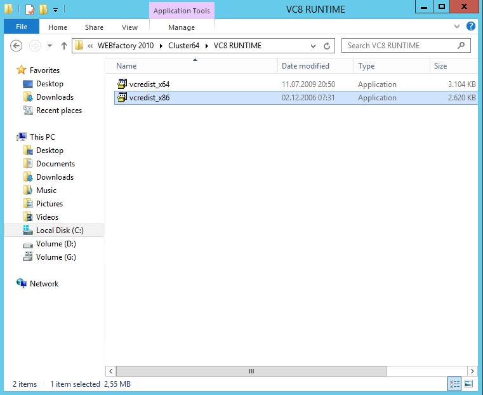Click the New folder quick access icon
The height and width of the screenshot is (395, 483).
tap(43, 10)
